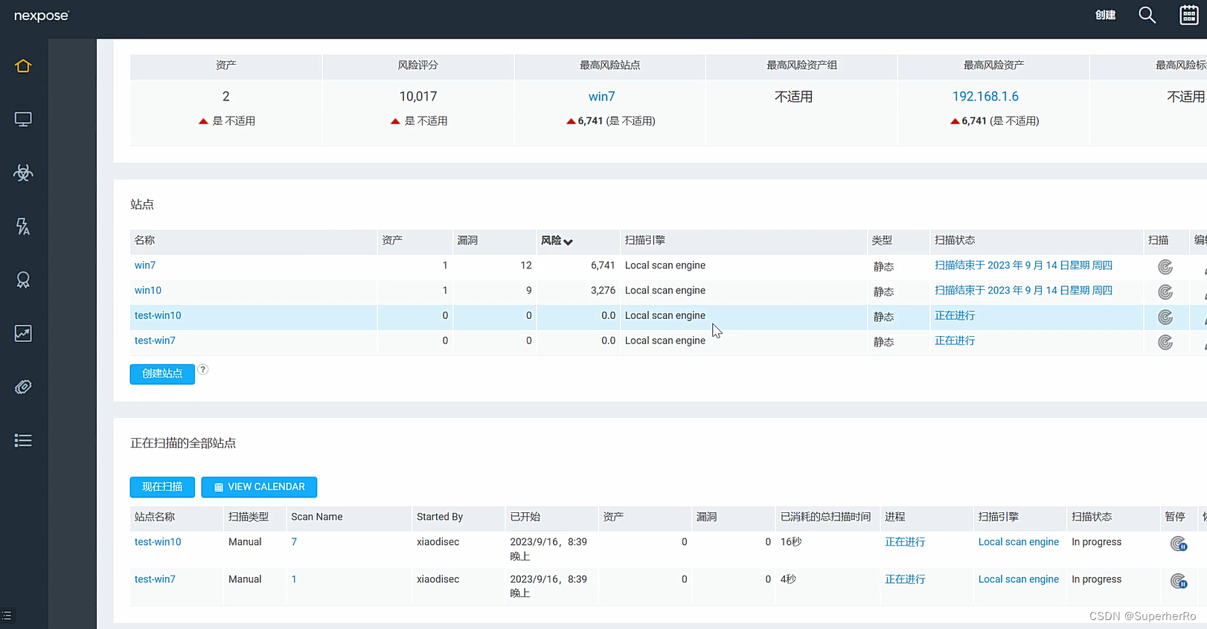Viewport: 1207px width, 629px height.
Task: Open the Reports chart icon in sidebar
Action: coord(23,334)
